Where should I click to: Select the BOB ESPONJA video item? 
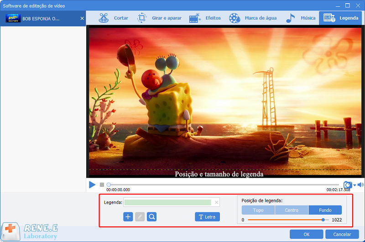point(43,19)
